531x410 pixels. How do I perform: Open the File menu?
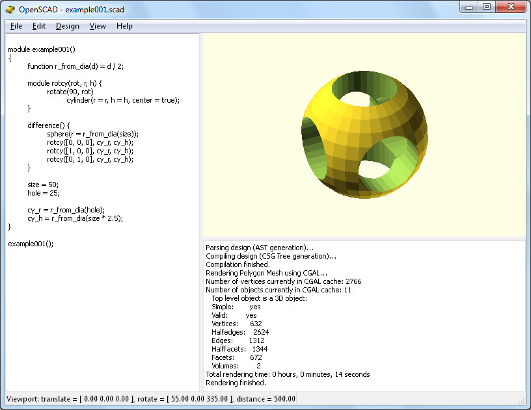point(16,26)
